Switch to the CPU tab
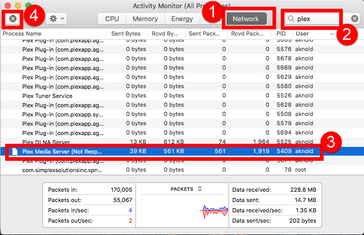This screenshot has height=235, width=364. pos(112,19)
